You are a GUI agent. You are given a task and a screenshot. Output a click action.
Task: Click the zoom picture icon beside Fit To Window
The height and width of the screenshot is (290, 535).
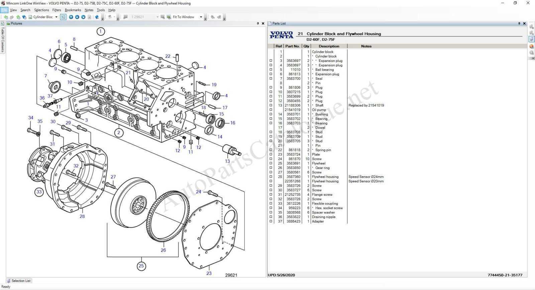click(169, 17)
